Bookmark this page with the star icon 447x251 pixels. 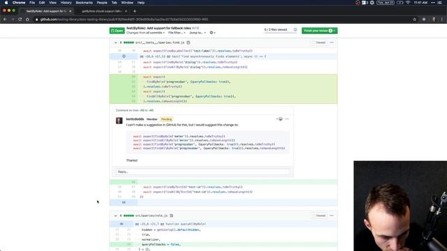(414, 20)
